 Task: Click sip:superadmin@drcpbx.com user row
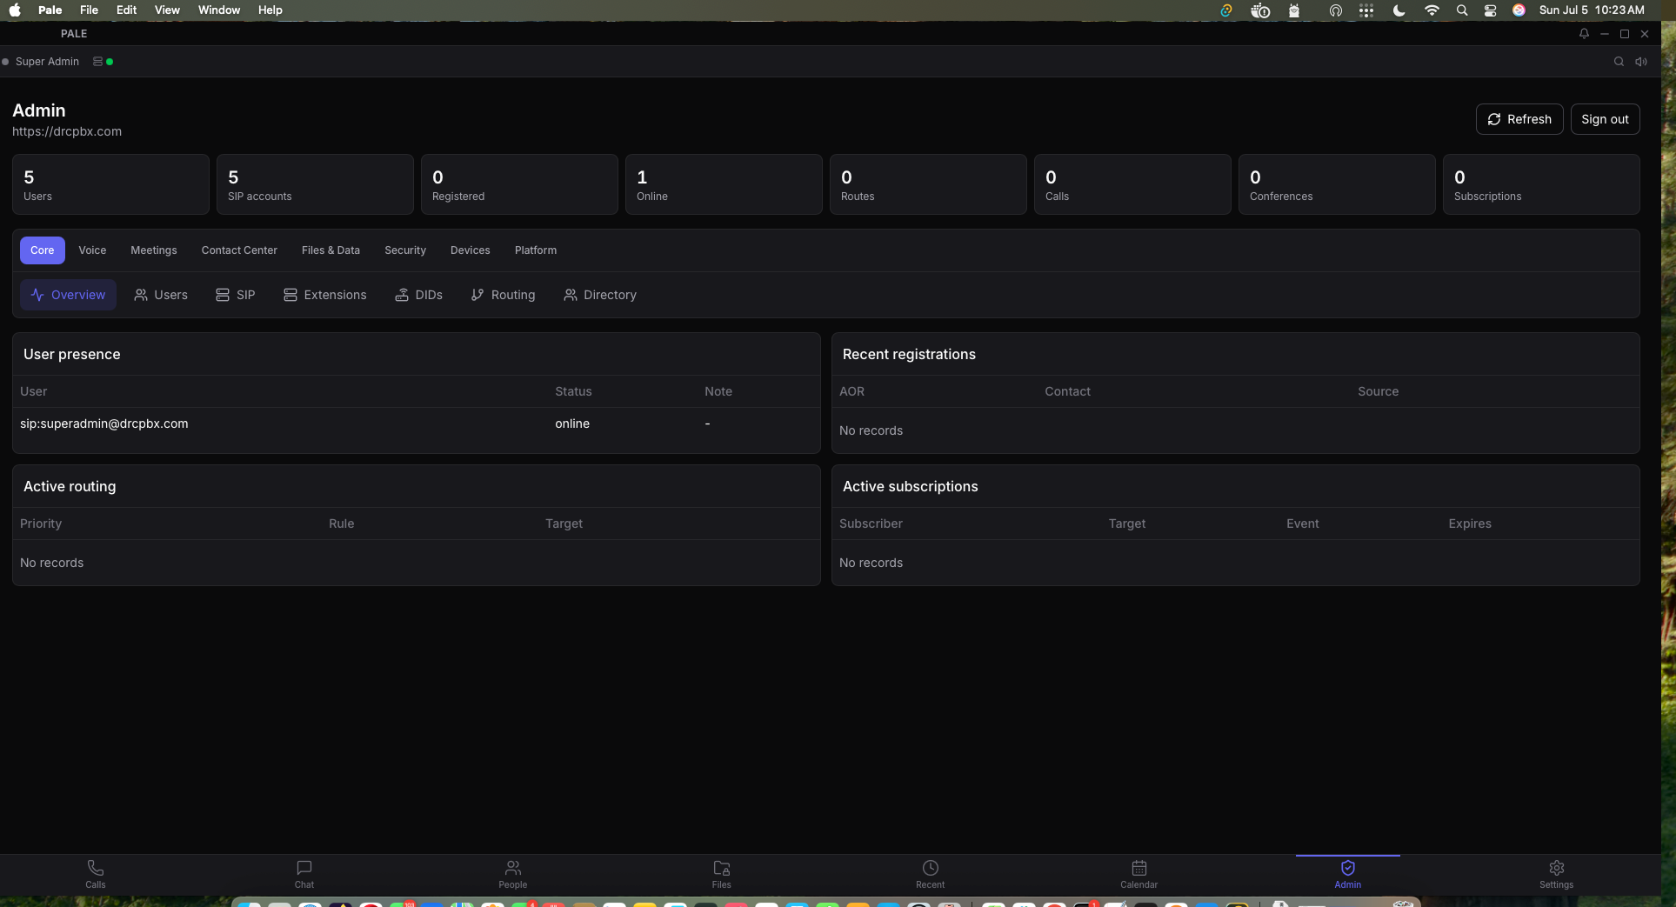click(x=417, y=424)
